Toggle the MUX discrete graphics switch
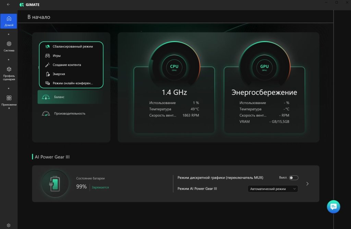Viewport: 351px width, 229px height. point(293,178)
